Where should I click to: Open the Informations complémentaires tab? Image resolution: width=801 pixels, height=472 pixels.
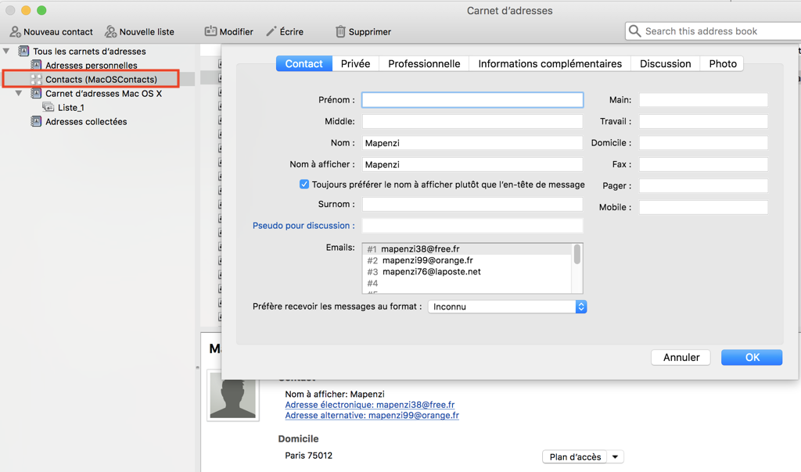pyautogui.click(x=550, y=64)
